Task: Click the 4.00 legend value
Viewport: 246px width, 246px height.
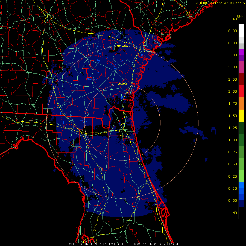Action: tap(233, 55)
